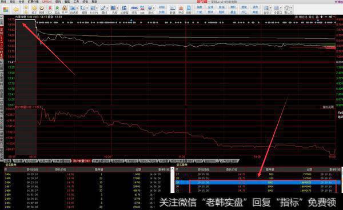Expand dropdown arrow beside 模式 icon
The image size is (343, 210).
pos(154,8)
